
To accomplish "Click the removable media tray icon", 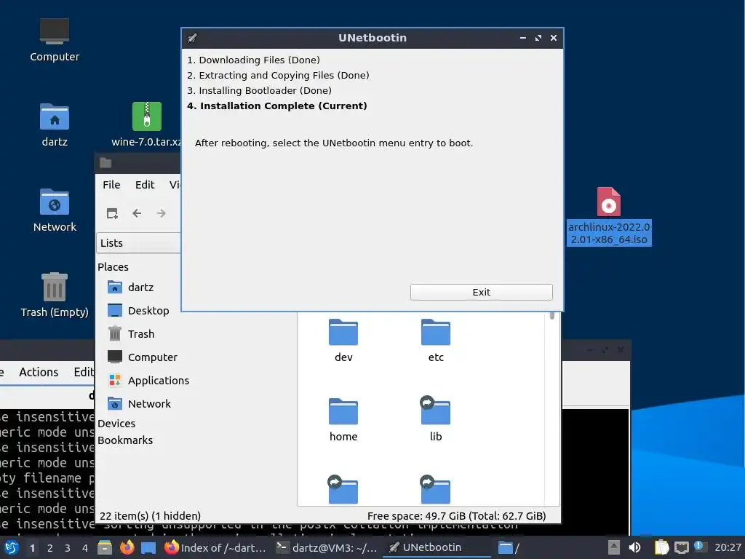I will (x=614, y=547).
